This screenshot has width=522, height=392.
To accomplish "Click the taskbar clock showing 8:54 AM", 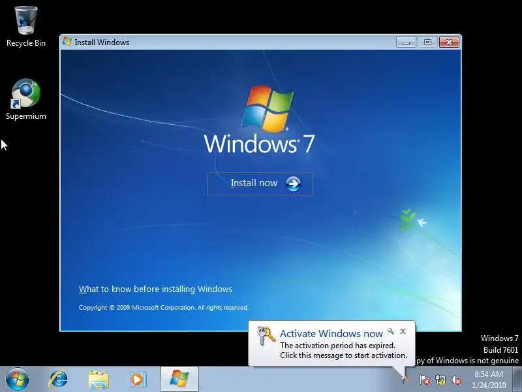I will (489, 380).
